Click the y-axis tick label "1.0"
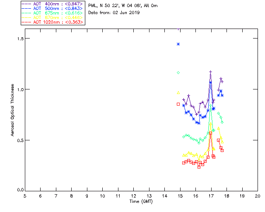 [20, 89]
